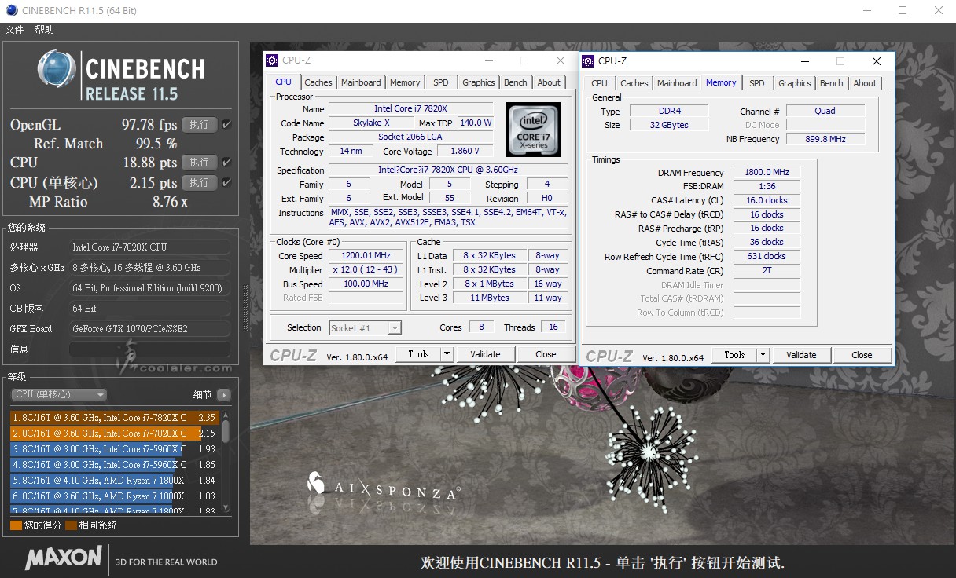The image size is (956, 578).
Task: Click the CPU-Z icon in Memory window title
Action: tap(588, 60)
